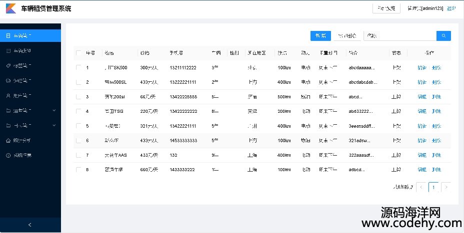The height and width of the screenshot is (233, 464).
Task: Select the checkbox for row 7
Action: point(78,155)
